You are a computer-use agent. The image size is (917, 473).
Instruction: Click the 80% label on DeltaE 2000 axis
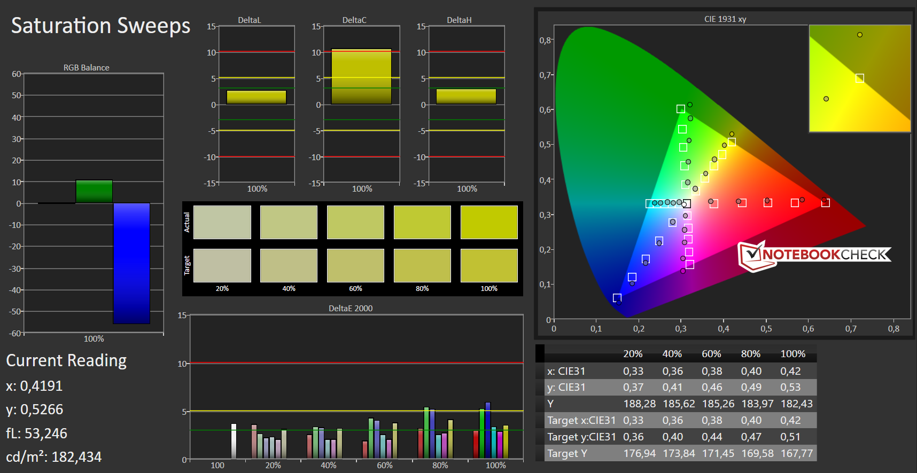[x=440, y=466]
